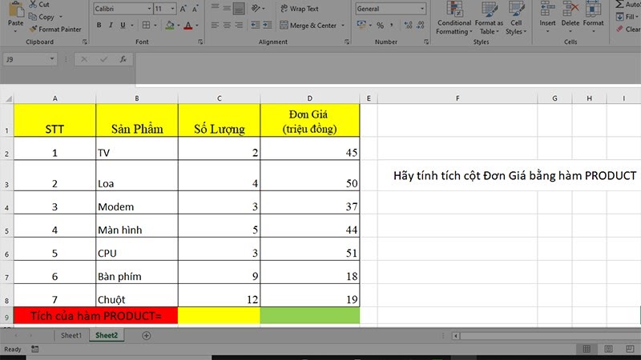Screen dimensions: 641x360
Task: Click Decrease Decimal icon
Action: coord(421,26)
